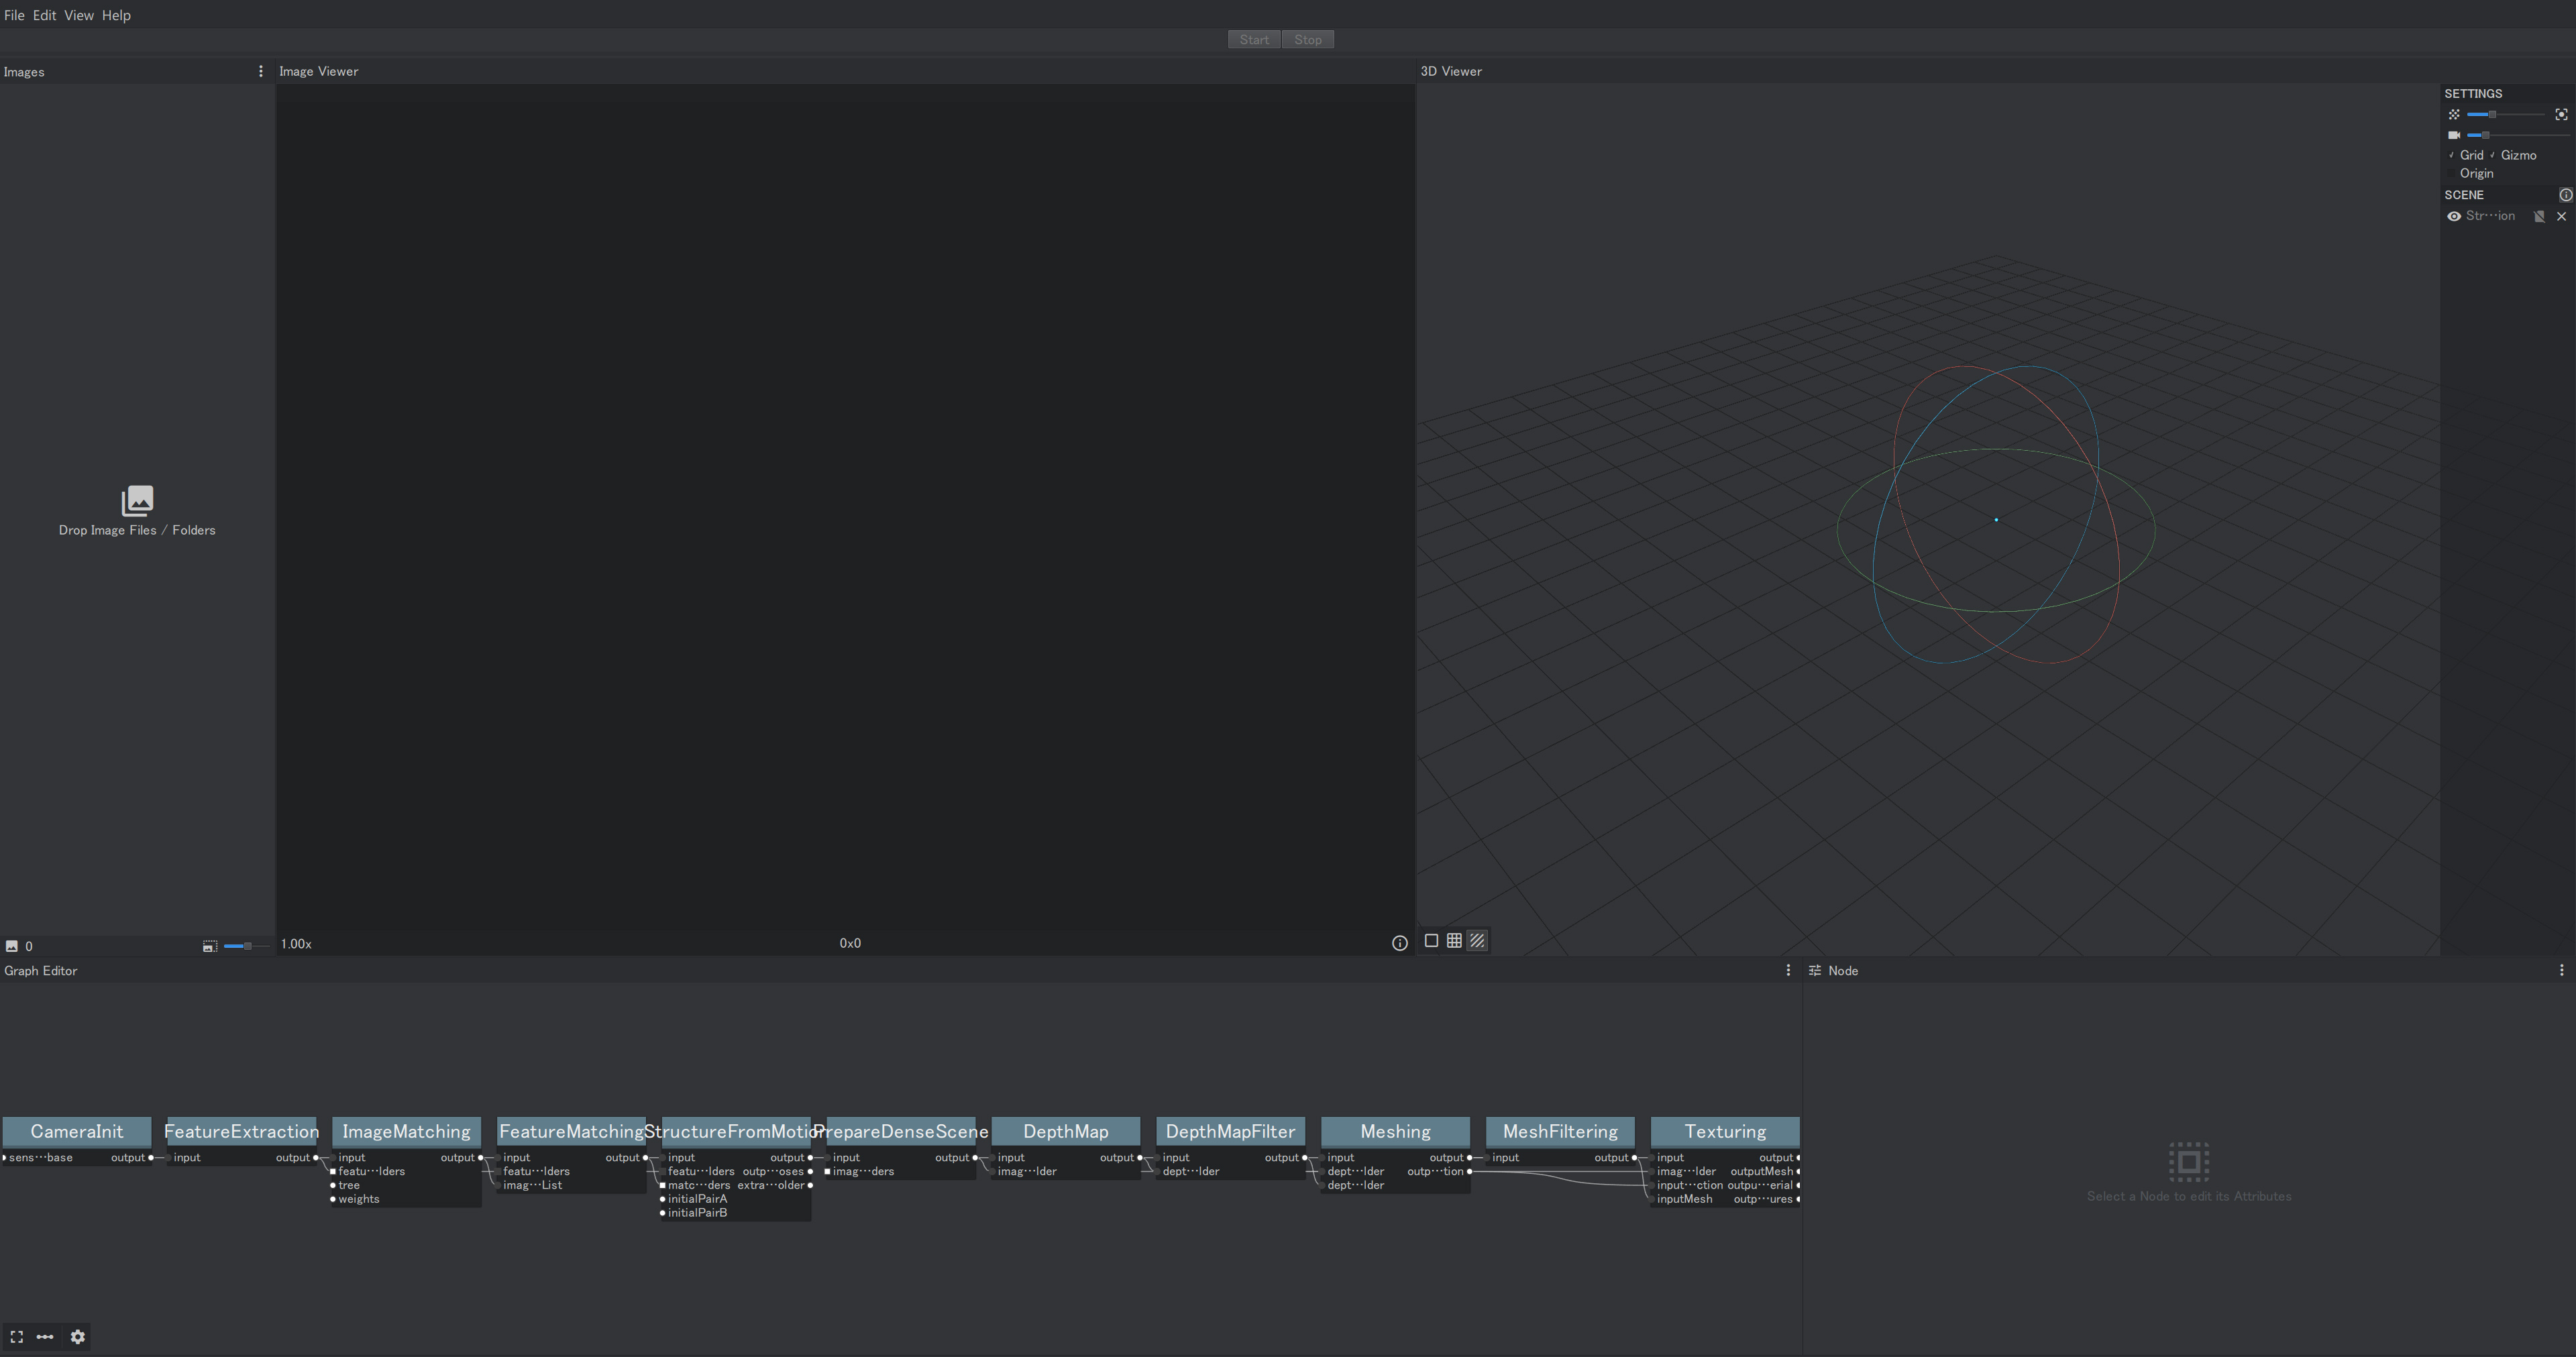Image resolution: width=2576 pixels, height=1357 pixels.
Task: Click the image metadata info icon
Action: (x=1400, y=943)
